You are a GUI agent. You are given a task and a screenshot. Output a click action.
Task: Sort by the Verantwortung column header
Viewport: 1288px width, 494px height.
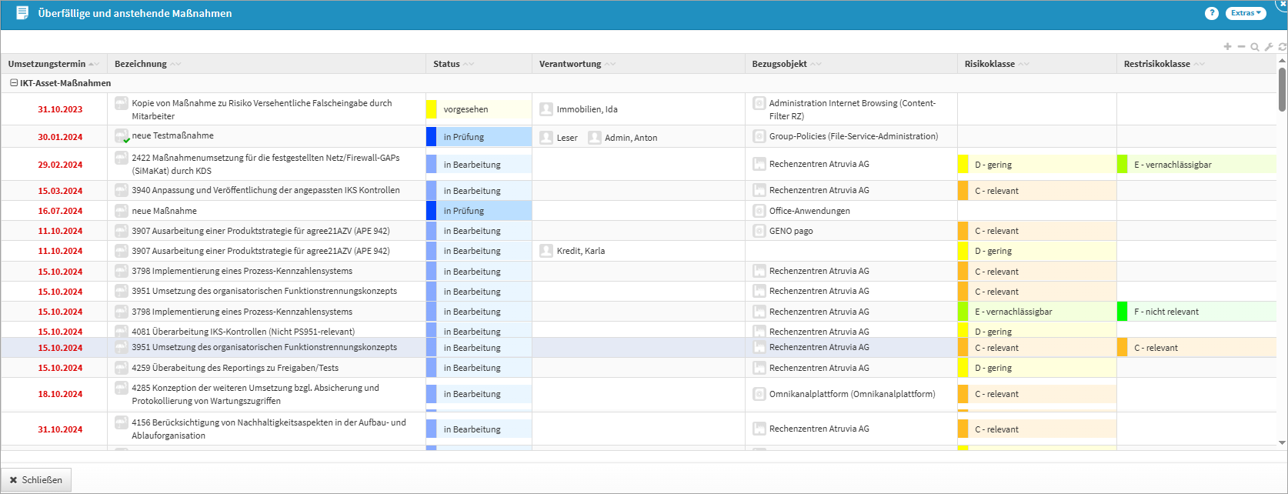pos(570,64)
